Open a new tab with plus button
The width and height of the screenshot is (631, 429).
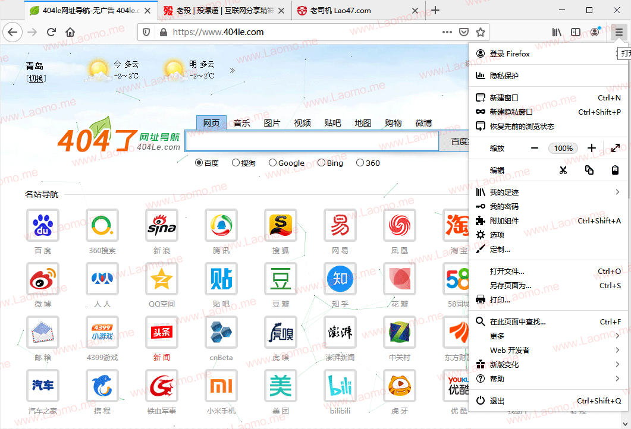pos(435,11)
